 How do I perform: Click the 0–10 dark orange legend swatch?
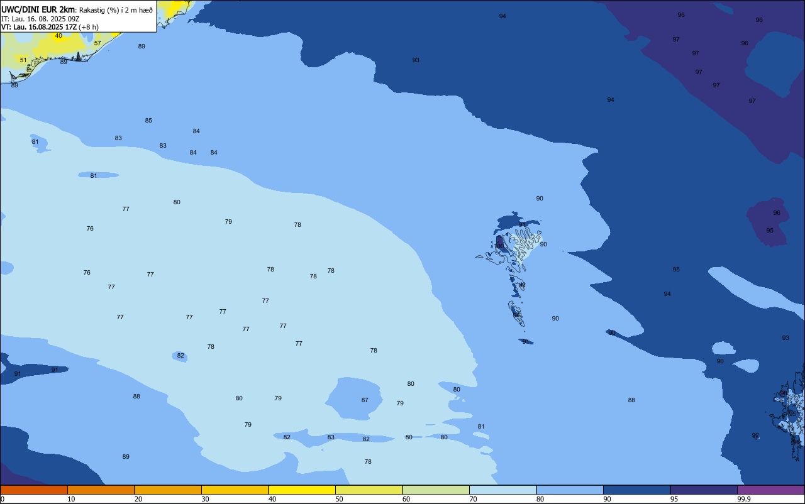coord(34,490)
